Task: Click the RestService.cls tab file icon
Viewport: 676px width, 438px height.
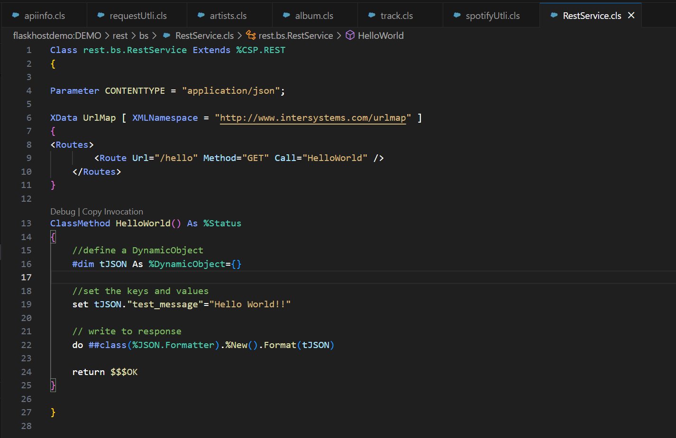Action: (554, 15)
